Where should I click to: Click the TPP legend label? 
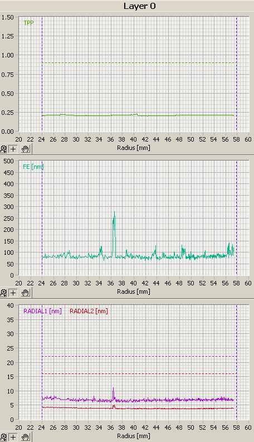click(29, 23)
